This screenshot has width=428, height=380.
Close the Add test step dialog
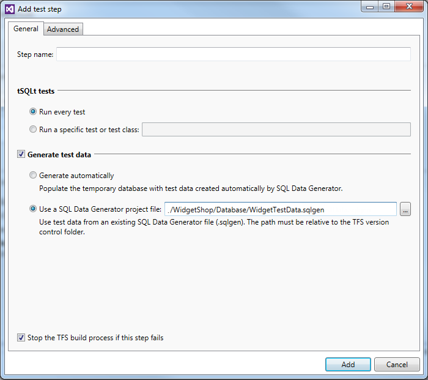coord(408,6)
